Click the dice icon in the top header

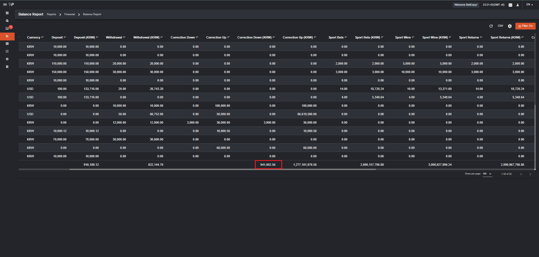(510, 5)
